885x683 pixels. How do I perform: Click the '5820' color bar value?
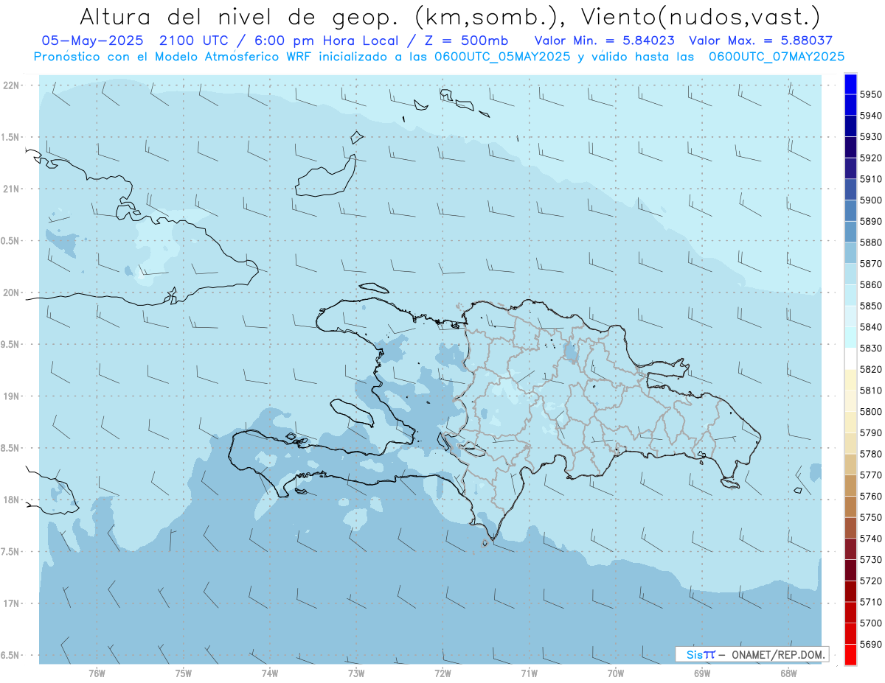click(871, 369)
